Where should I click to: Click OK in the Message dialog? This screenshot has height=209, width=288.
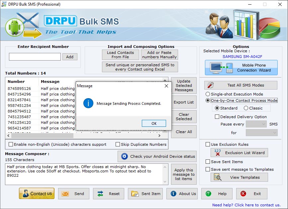click(x=154, y=123)
